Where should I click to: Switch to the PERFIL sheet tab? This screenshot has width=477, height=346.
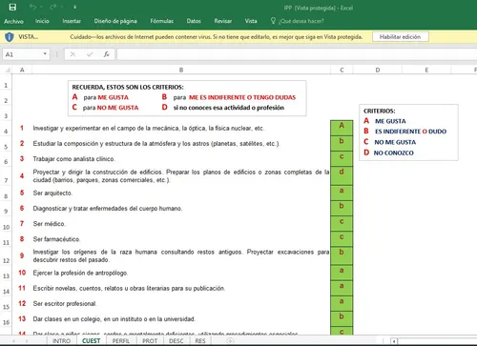click(121, 341)
